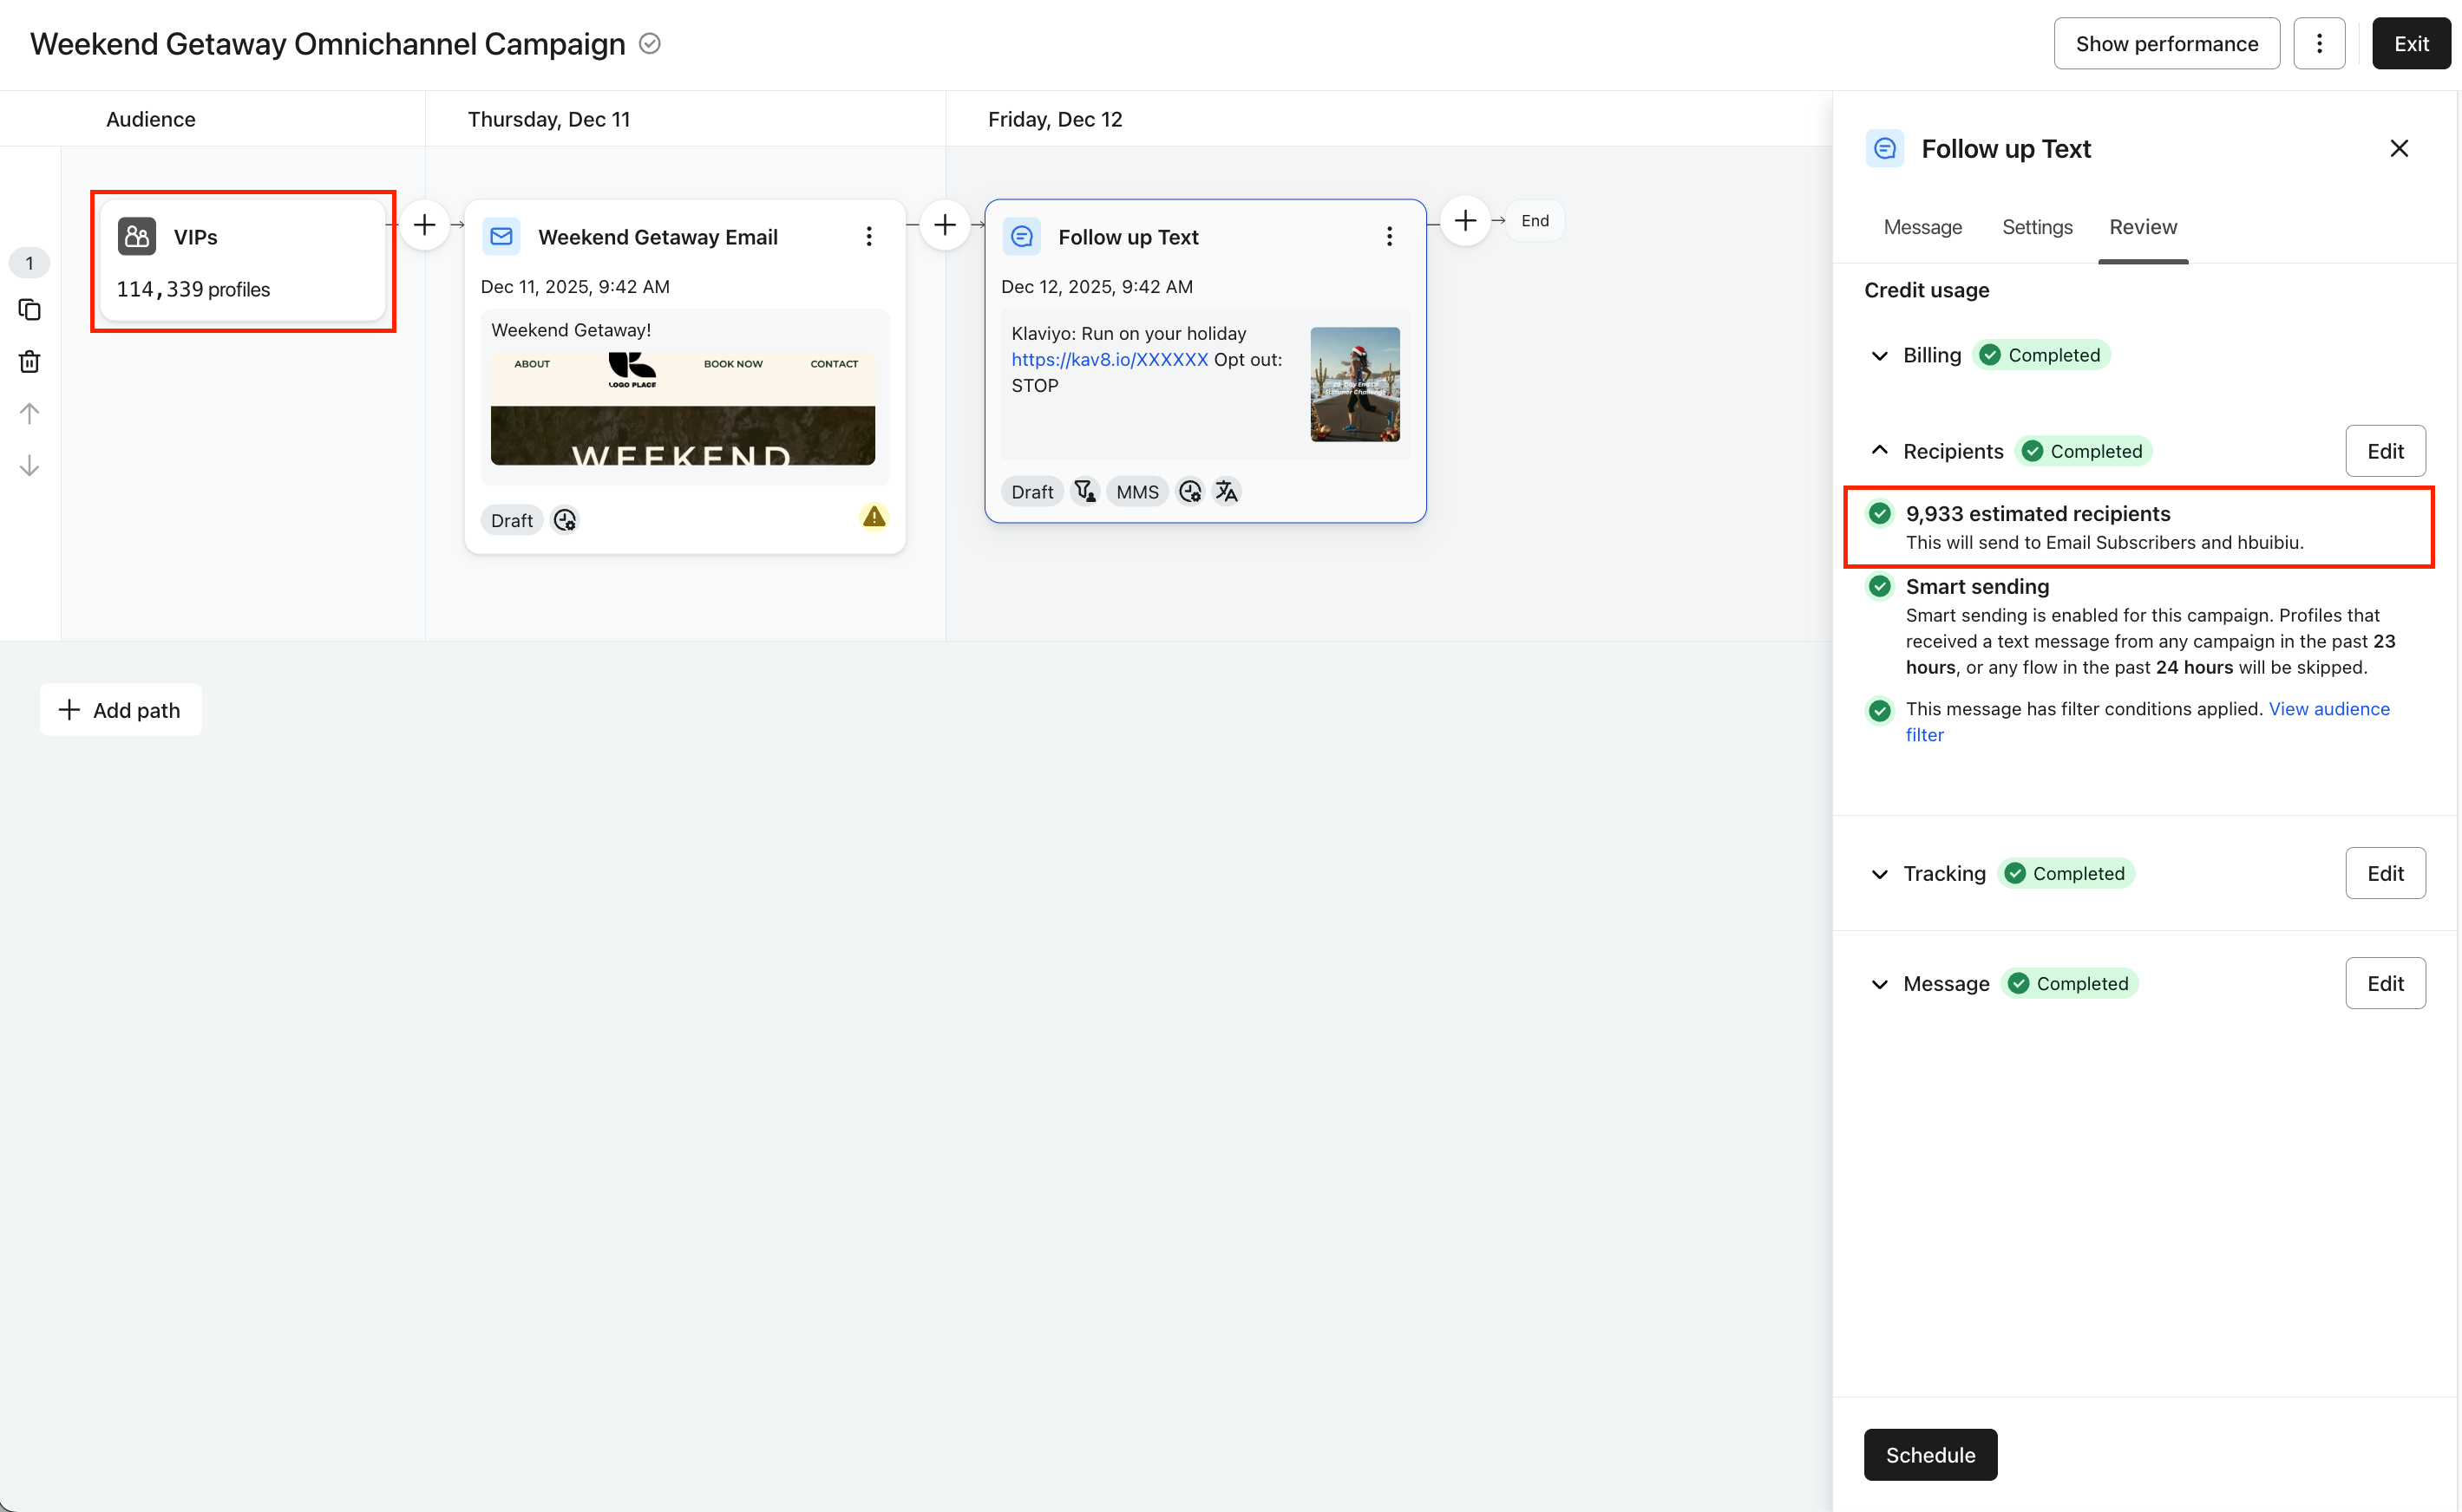Click the warning icon on email card
Viewport: 2462px width, 1512px height.
[874, 517]
